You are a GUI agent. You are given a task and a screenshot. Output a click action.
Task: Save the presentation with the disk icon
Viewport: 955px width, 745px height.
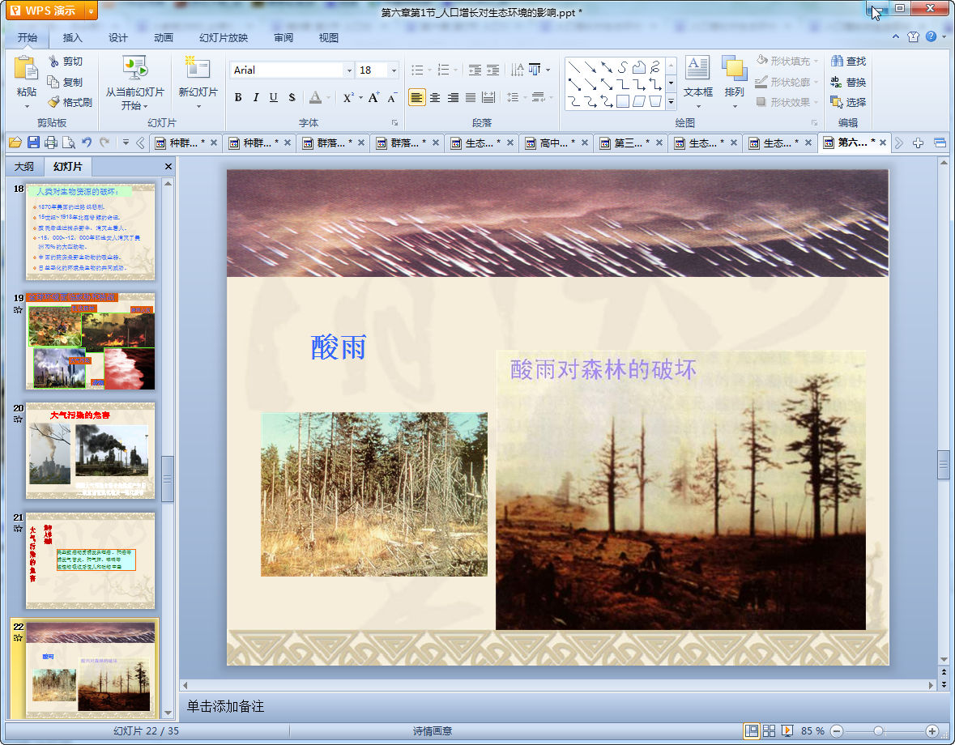tap(33, 143)
